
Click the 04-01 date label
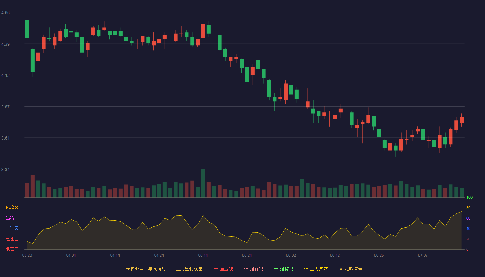tap(71, 255)
